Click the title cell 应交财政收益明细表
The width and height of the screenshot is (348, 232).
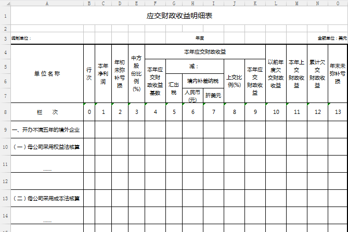179,16
